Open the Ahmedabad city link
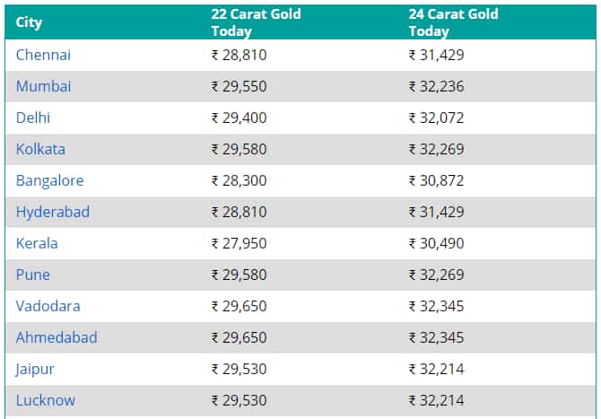 coord(57,337)
